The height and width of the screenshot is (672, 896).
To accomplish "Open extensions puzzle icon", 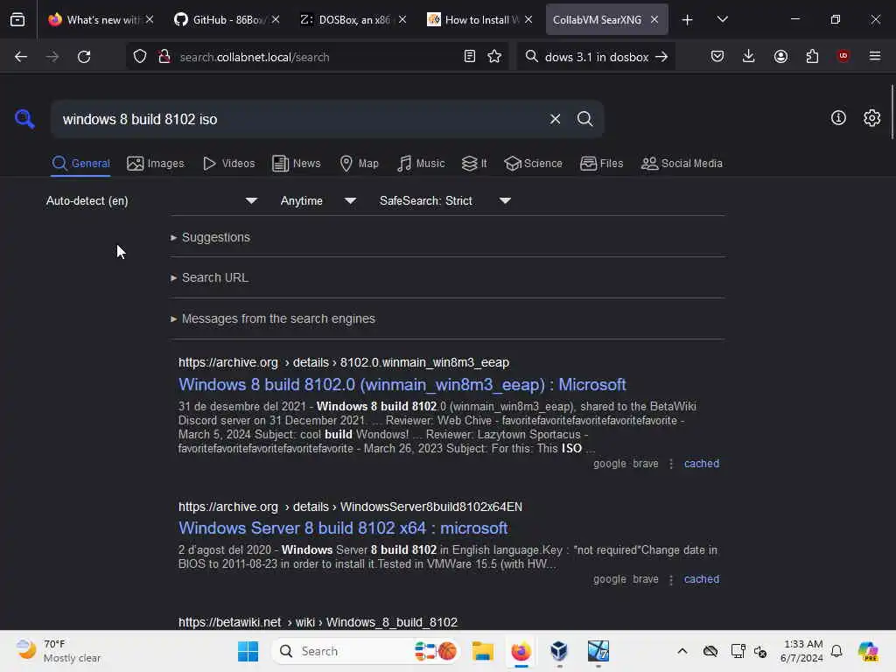I will pyautogui.click(x=812, y=57).
